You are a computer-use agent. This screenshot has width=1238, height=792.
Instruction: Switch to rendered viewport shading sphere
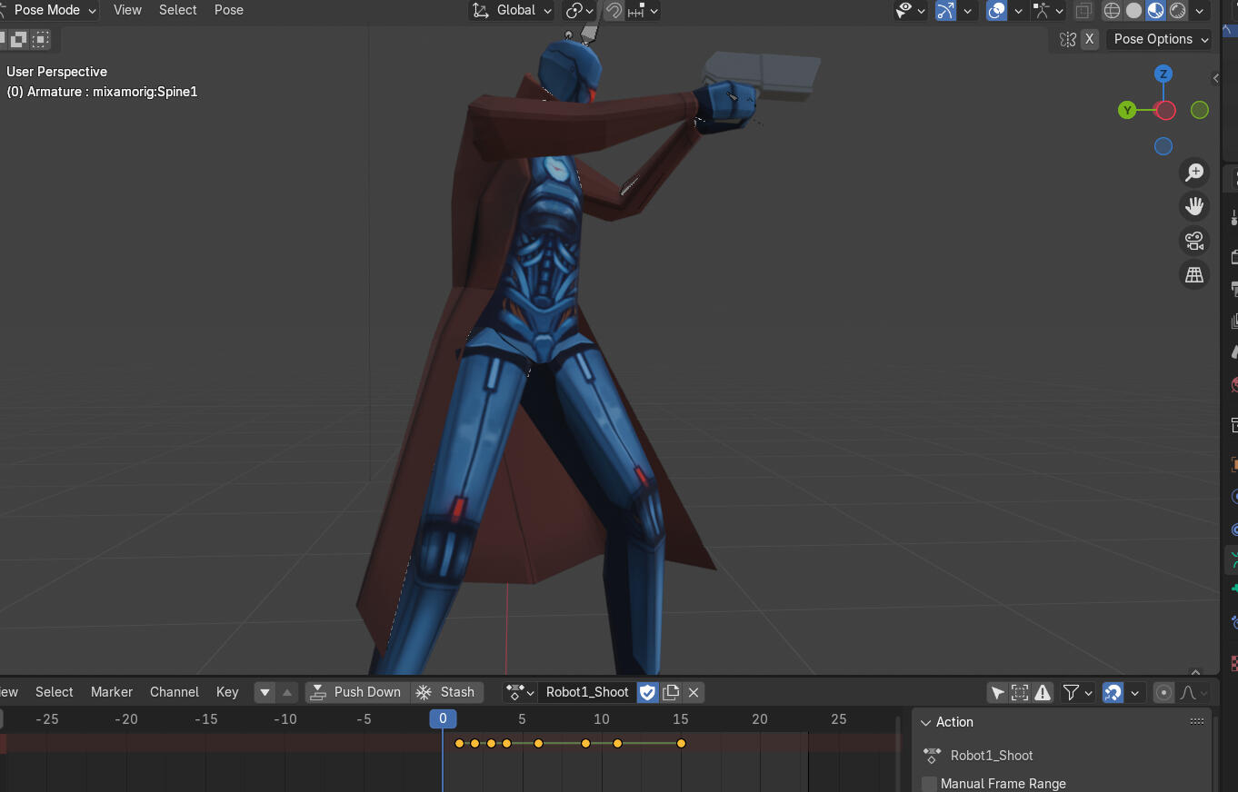click(x=1178, y=11)
